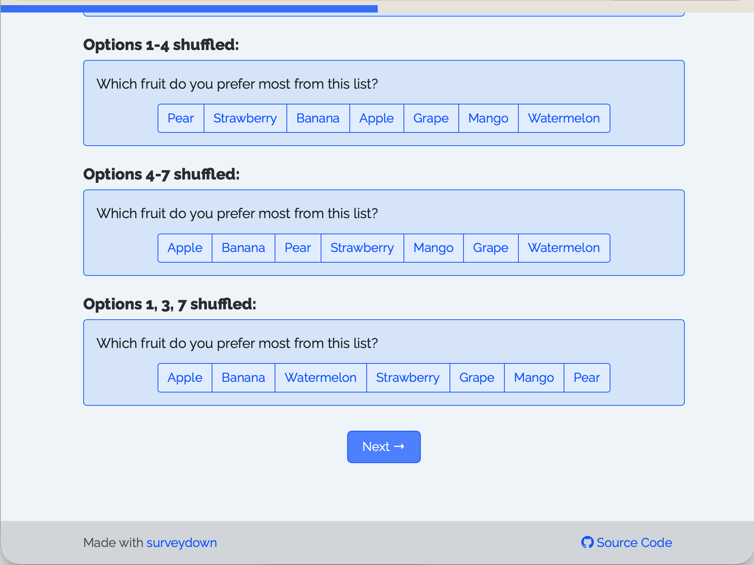754x565 pixels.
Task: Choose Mango in Options 1, 3, 7 group
Action: tap(534, 378)
